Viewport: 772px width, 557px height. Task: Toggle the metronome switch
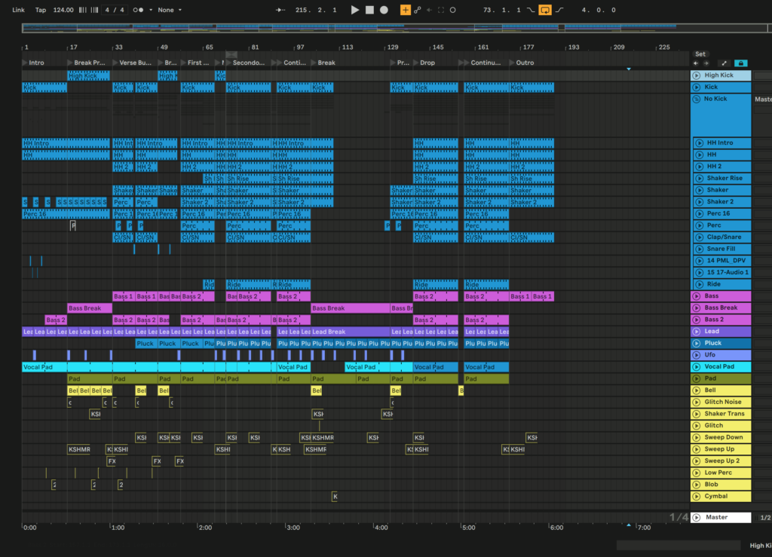[138, 10]
